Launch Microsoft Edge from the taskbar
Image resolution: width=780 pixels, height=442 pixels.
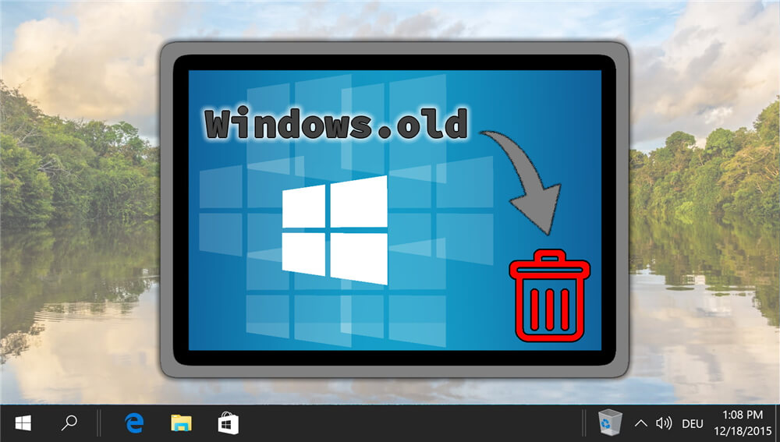tap(134, 423)
